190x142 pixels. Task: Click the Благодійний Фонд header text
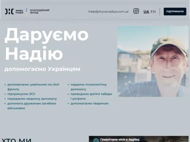click(40, 11)
